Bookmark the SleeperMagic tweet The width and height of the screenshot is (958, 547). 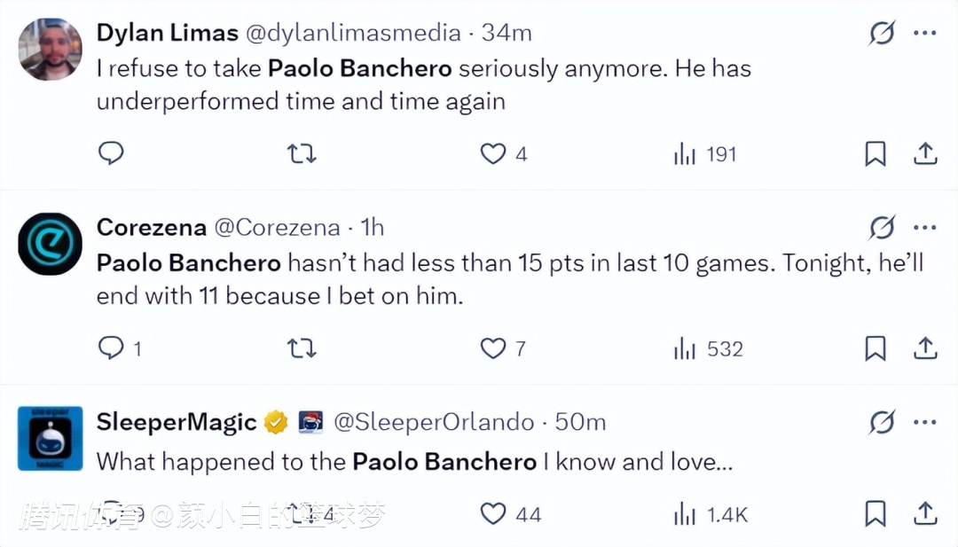point(876,513)
